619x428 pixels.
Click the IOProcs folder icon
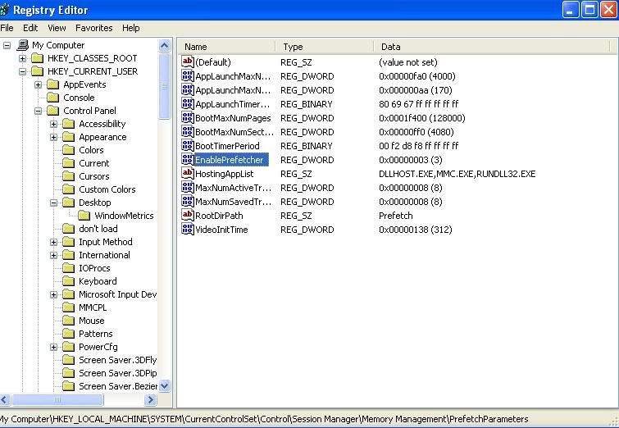(x=69, y=268)
